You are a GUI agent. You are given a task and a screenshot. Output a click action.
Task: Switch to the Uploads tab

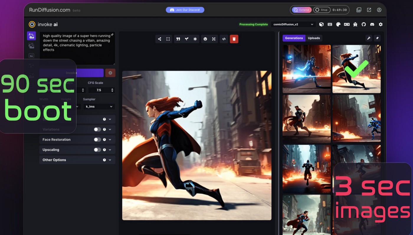pyautogui.click(x=314, y=38)
